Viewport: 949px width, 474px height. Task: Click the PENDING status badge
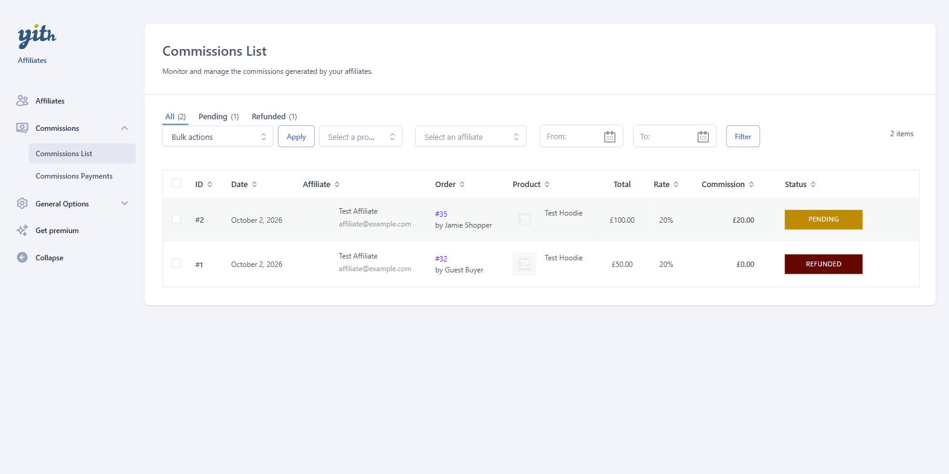[x=823, y=219]
